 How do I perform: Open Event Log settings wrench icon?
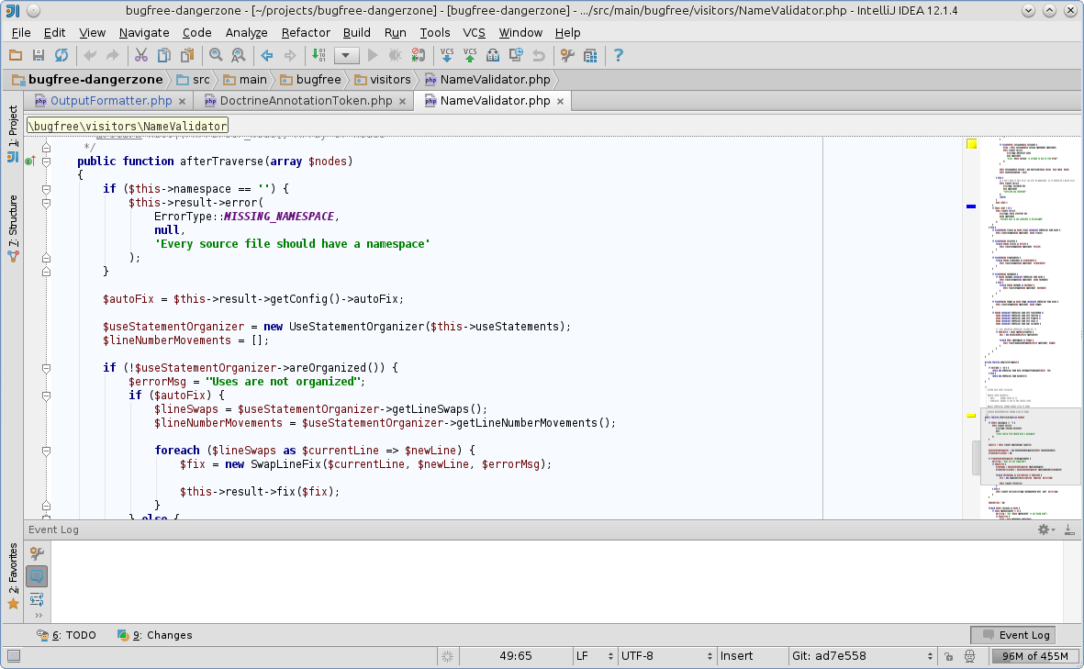[37, 553]
